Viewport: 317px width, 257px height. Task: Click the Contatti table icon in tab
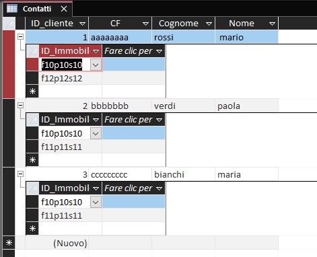point(12,9)
